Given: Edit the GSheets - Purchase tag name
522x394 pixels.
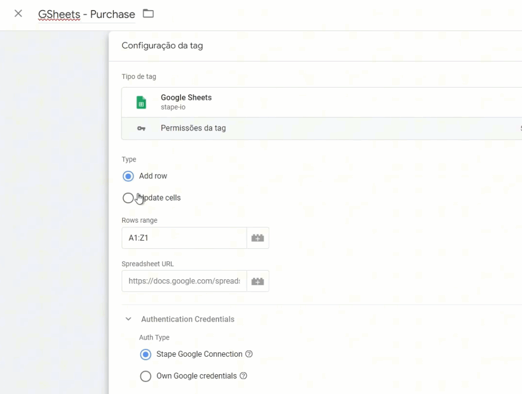Looking at the screenshot, I should pyautogui.click(x=87, y=14).
